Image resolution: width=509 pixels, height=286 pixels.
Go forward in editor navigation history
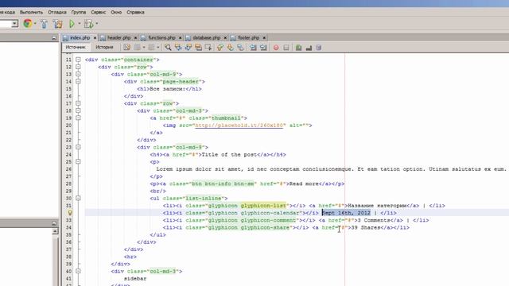click(x=151, y=48)
